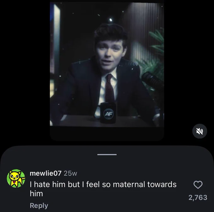Tap the empty space below the mute button

(x=200, y=142)
